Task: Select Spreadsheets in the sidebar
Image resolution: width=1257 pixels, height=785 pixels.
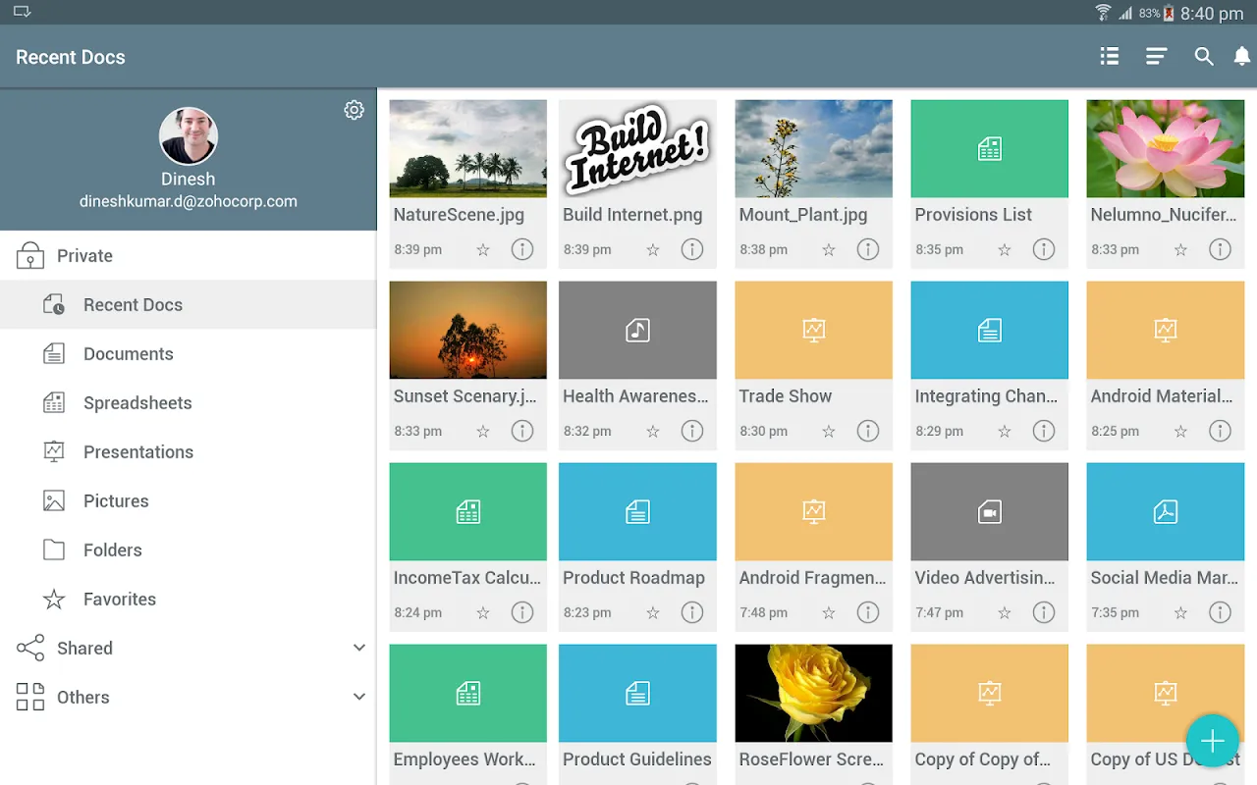Action: point(137,403)
